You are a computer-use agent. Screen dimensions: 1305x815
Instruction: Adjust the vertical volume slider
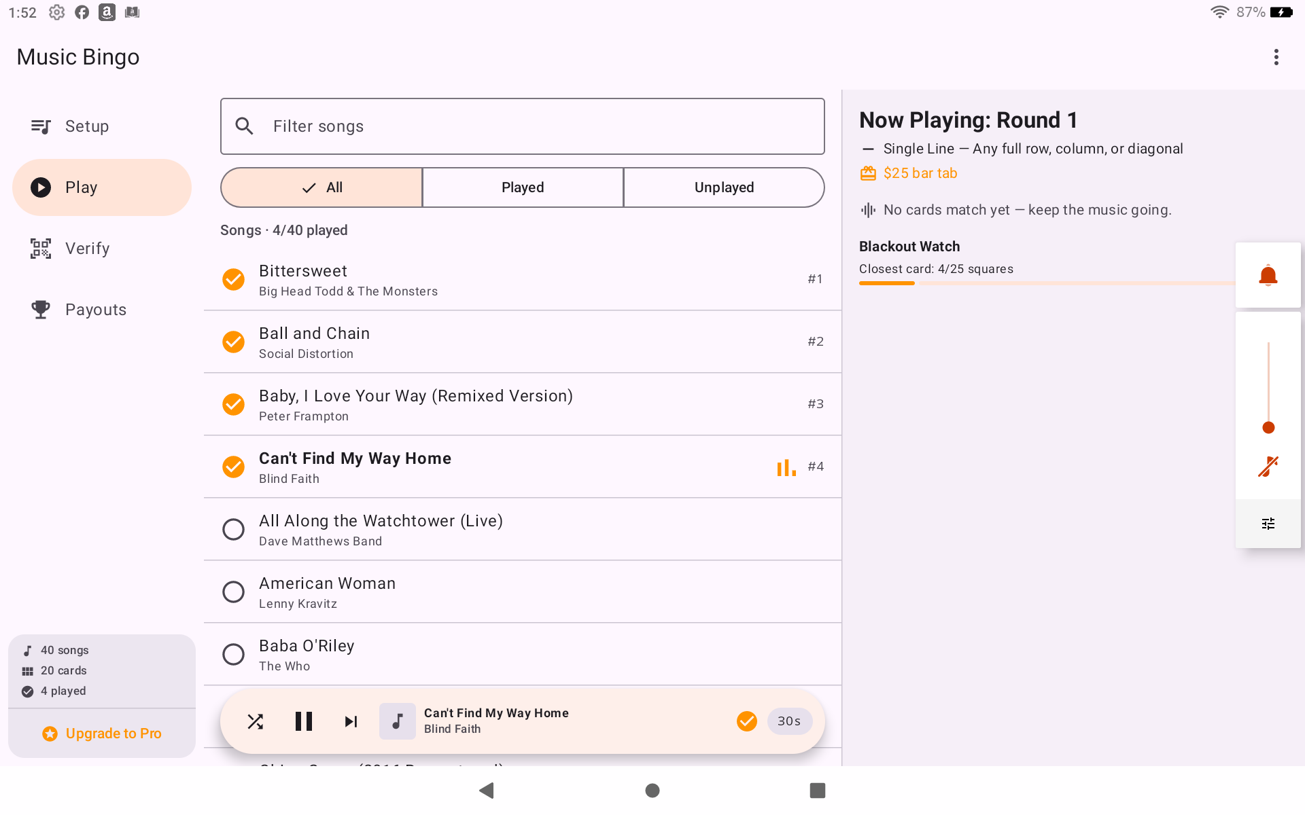(1268, 385)
